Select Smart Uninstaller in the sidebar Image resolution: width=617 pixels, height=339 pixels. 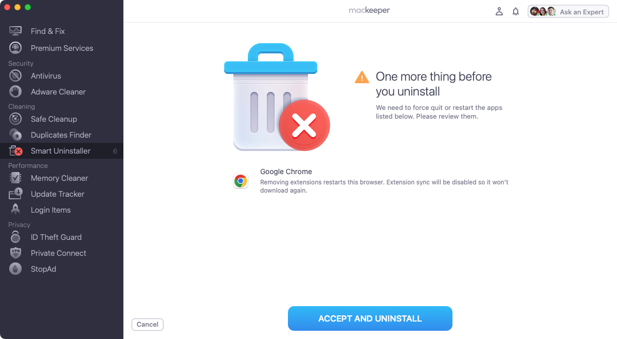(62, 151)
